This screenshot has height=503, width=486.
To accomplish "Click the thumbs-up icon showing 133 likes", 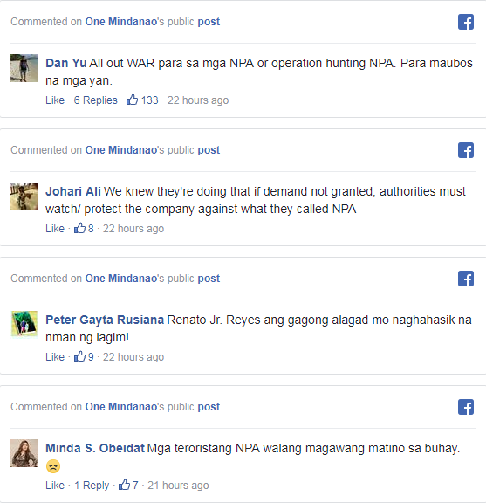I will tap(132, 100).
